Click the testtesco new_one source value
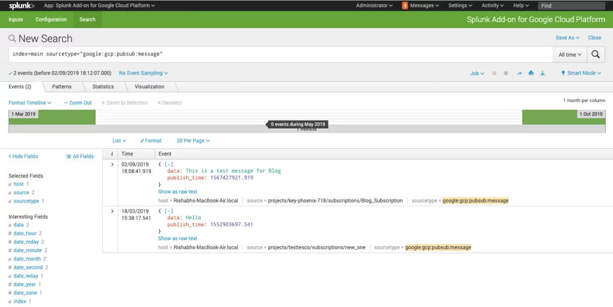Image resolution: width=613 pixels, height=307 pixels. [x=316, y=248]
